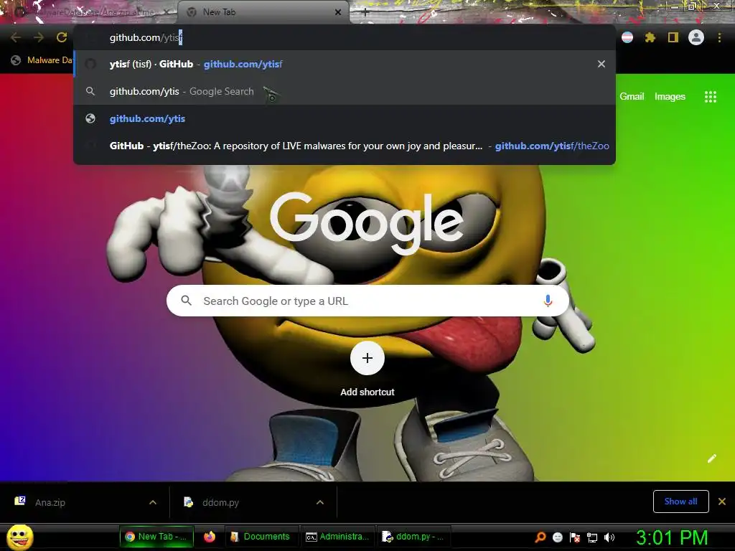Click the orange magnifier tray icon
Viewport: 735px width, 551px height.
pos(540,537)
